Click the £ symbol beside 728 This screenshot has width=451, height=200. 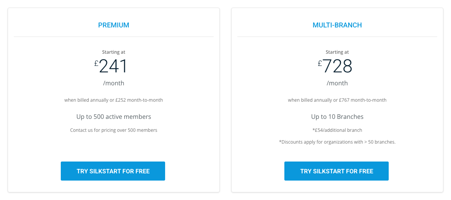point(320,63)
